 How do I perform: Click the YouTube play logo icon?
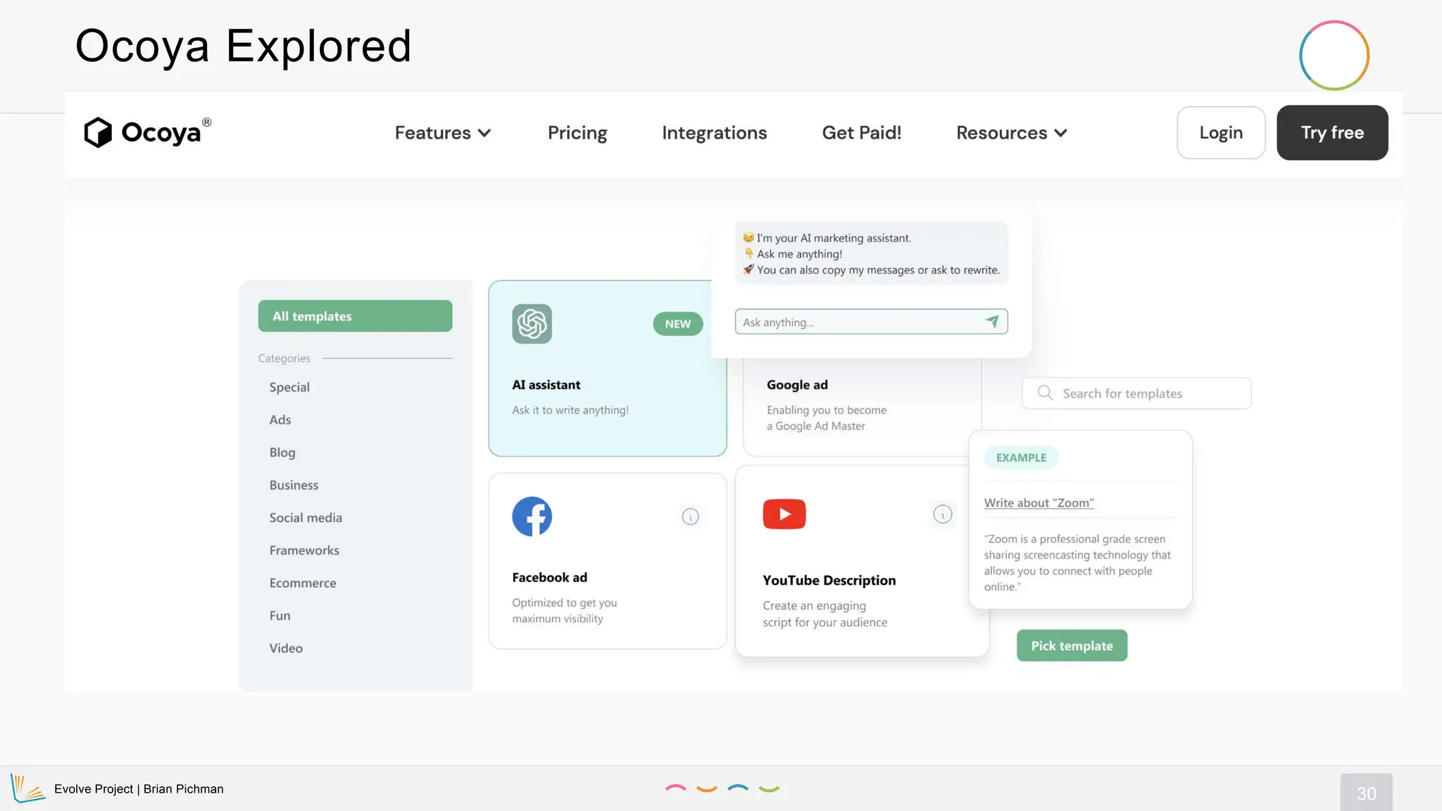pos(784,514)
